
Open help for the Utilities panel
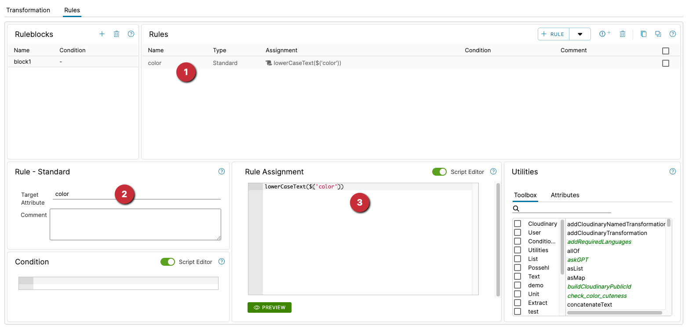[x=672, y=172]
